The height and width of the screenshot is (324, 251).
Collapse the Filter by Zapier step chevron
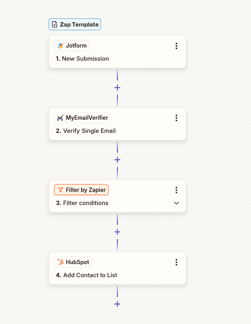pos(176,203)
